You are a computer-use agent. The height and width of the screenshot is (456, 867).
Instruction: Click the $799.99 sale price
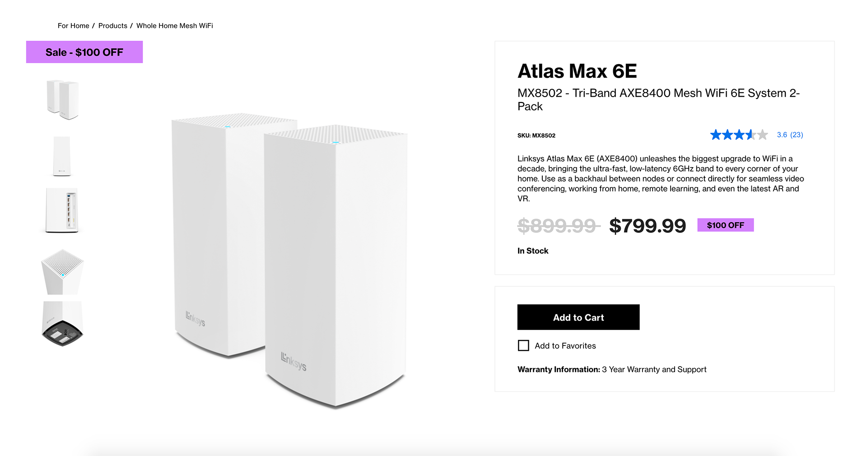[647, 226]
